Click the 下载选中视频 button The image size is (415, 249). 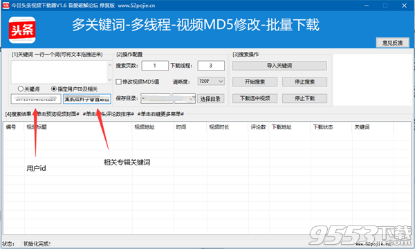pos(255,98)
